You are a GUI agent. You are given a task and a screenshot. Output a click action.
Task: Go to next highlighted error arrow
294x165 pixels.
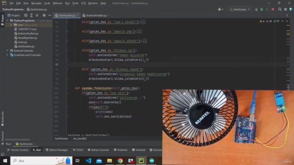(x=287, y=21)
